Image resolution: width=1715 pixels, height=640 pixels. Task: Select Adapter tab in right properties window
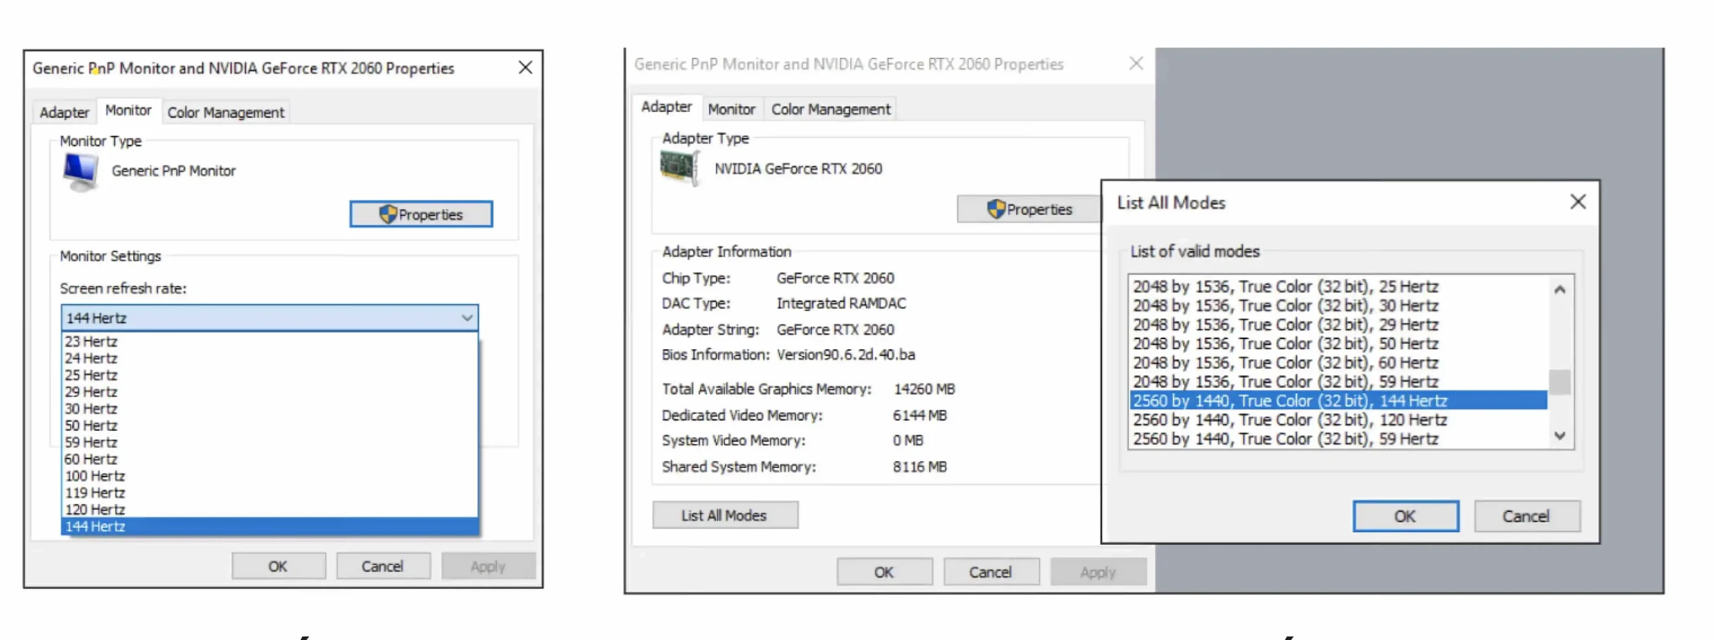[x=667, y=107]
